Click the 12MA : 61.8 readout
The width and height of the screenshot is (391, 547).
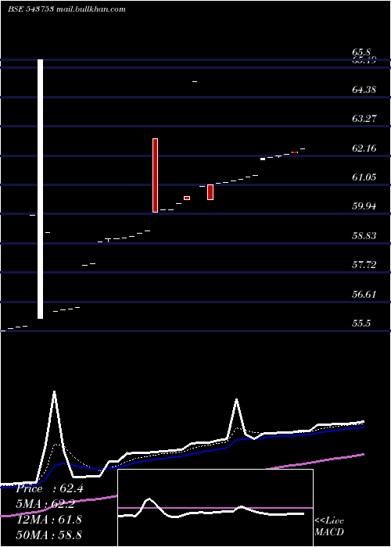tap(49, 519)
